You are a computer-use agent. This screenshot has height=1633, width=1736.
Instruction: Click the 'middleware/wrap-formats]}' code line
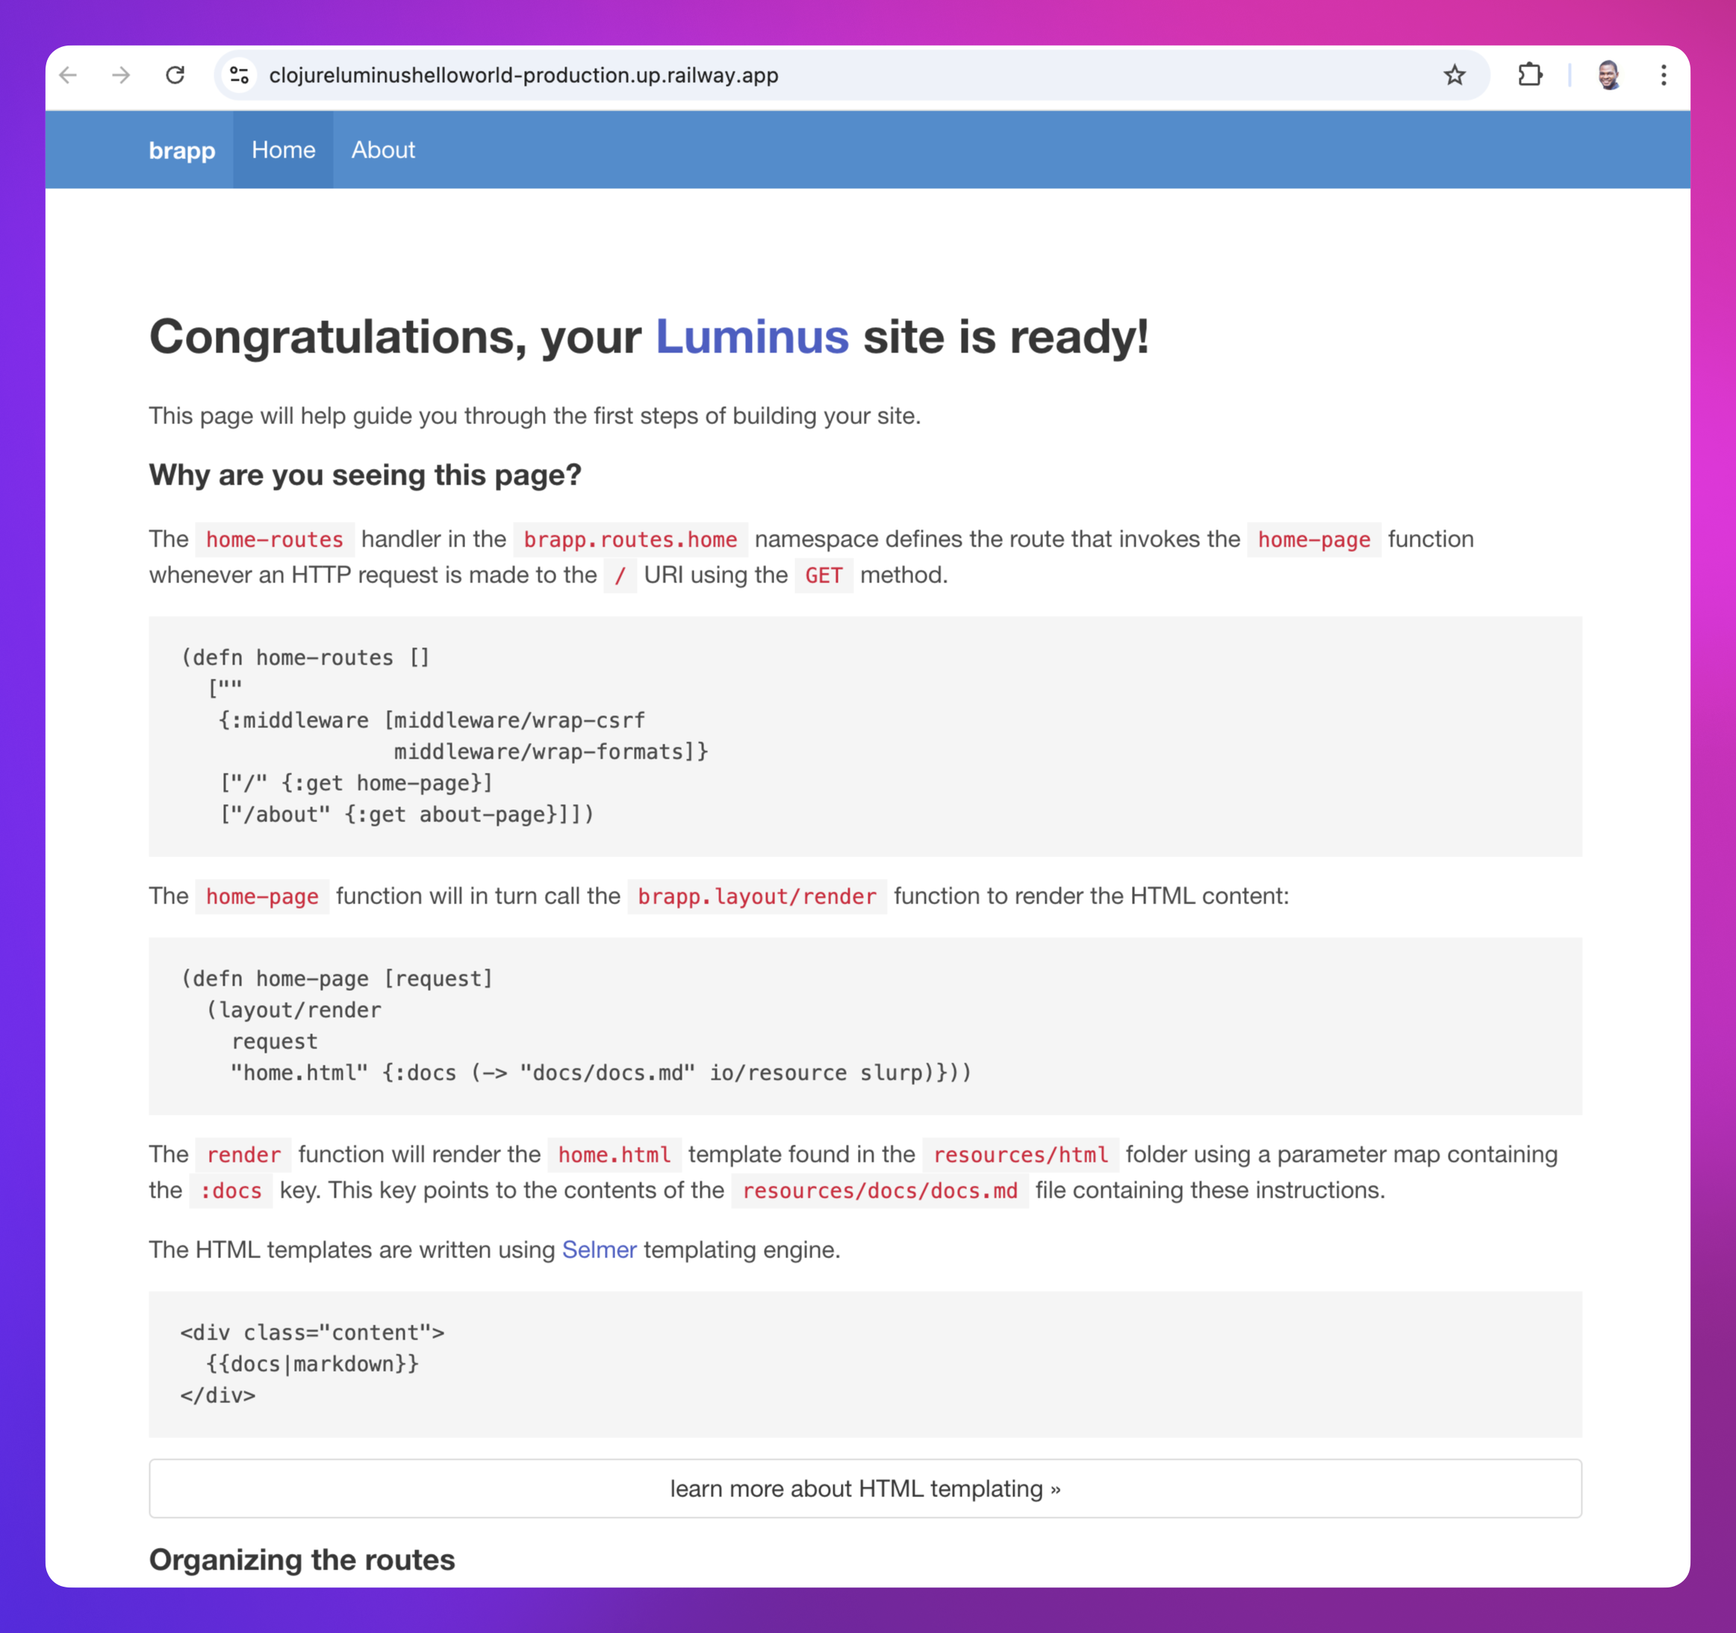[551, 752]
